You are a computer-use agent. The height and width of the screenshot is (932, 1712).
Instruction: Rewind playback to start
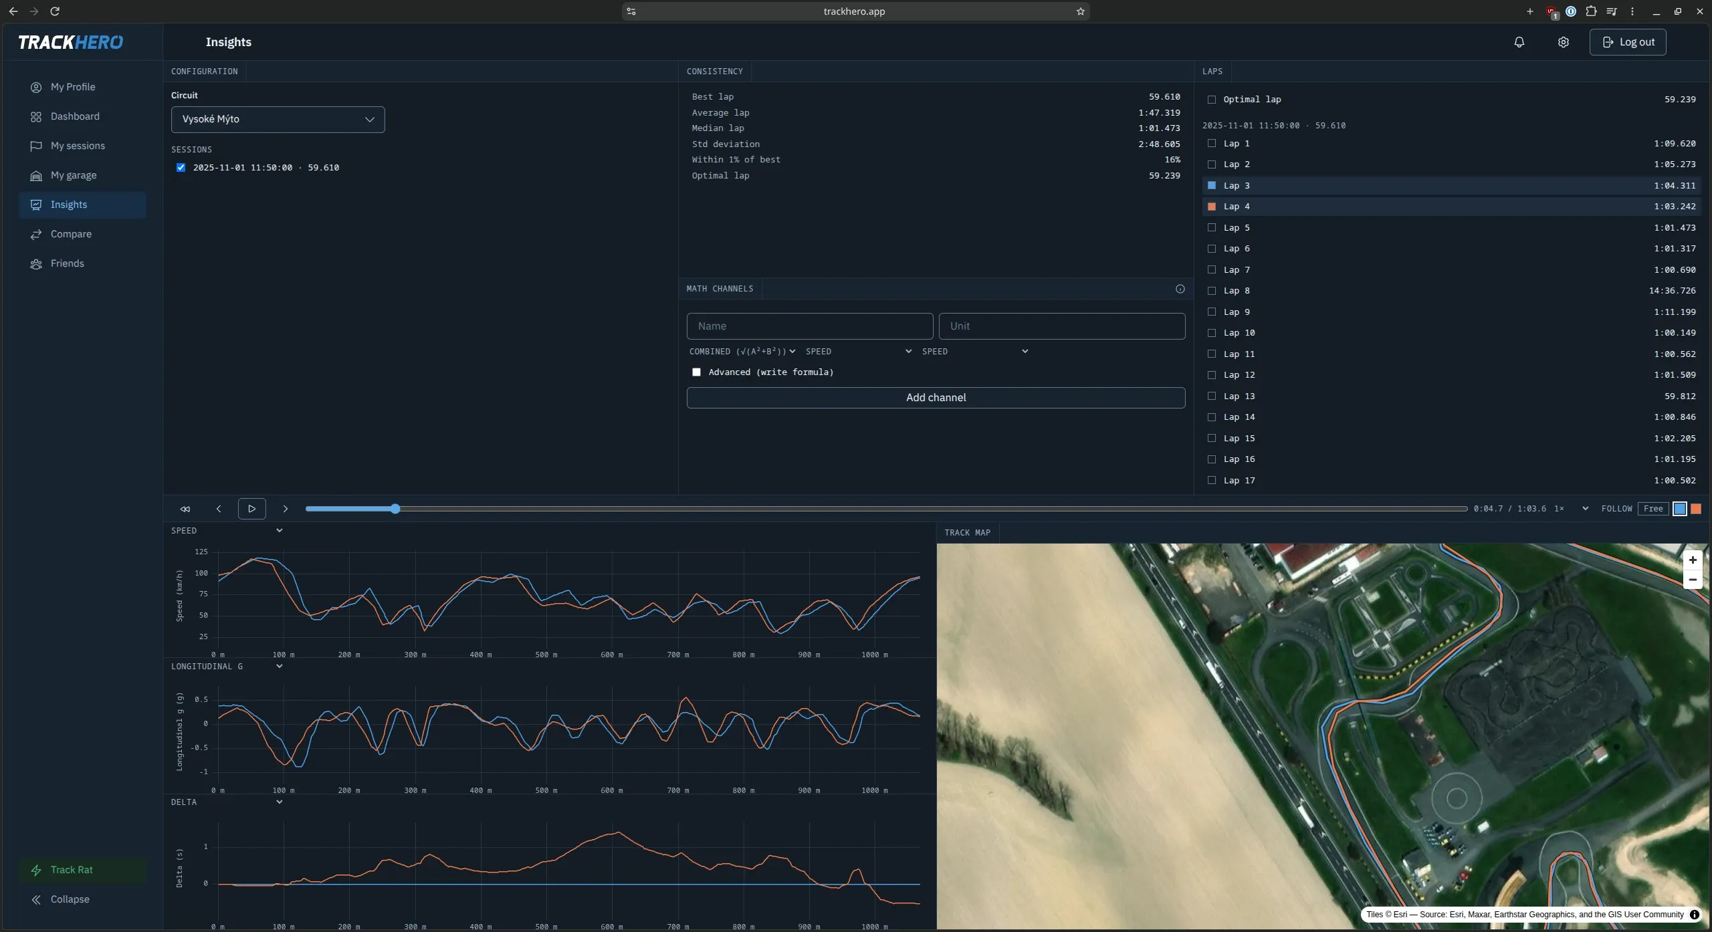click(185, 509)
